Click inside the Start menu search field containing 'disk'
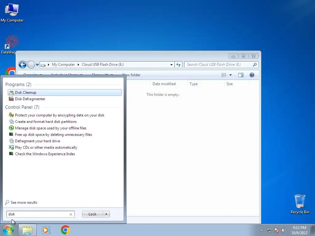The image size is (315, 236). pyautogui.click(x=38, y=214)
